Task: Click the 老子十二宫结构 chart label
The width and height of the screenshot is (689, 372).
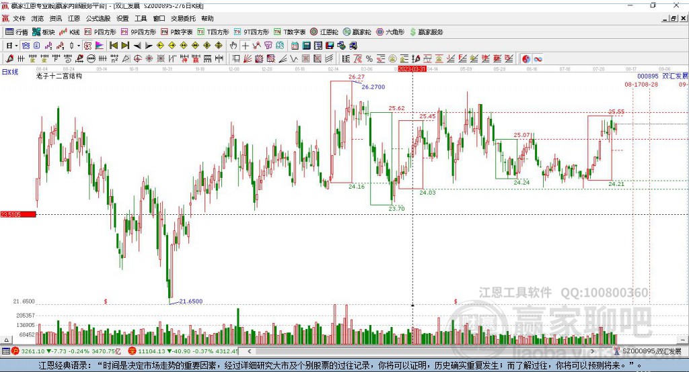Action: [59, 76]
